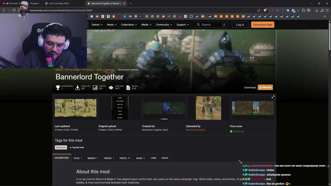
Task: Open the folder bookmark in the bookmarks bar
Action: (x=191, y=16)
